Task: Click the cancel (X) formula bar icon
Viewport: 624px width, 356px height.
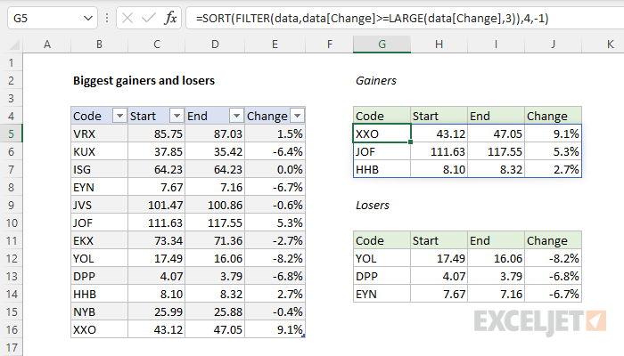Action: pyautogui.click(x=127, y=18)
